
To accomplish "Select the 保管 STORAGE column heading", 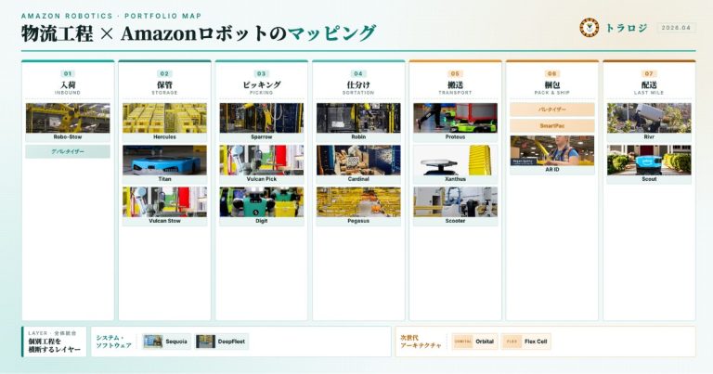I will tap(164, 87).
